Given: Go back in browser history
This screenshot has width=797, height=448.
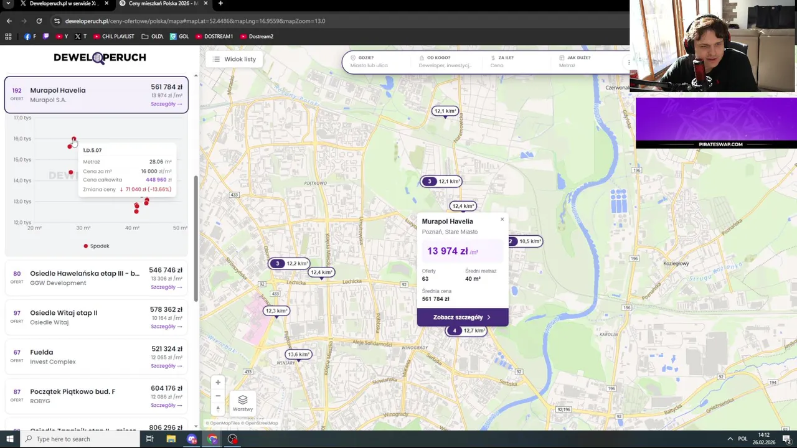Looking at the screenshot, I should [9, 21].
